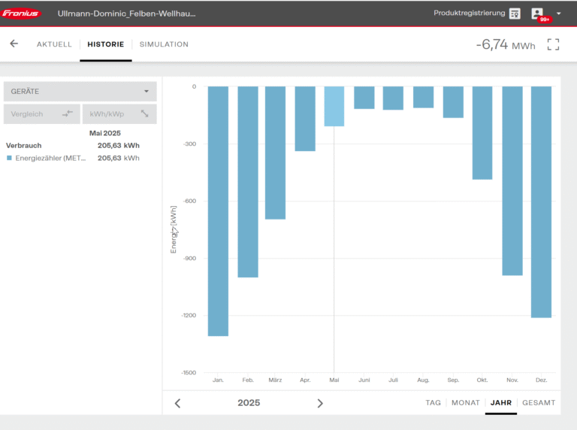
Task: Open Produktregistrierung icon
Action: (x=515, y=14)
